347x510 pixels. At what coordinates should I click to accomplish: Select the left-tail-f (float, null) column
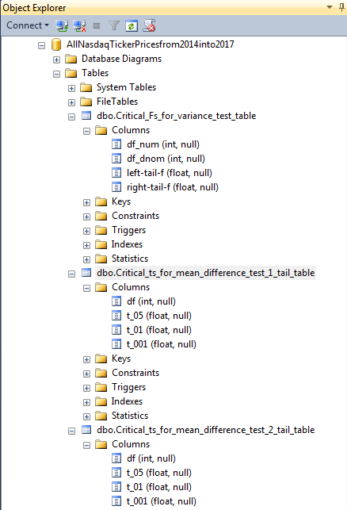170,173
